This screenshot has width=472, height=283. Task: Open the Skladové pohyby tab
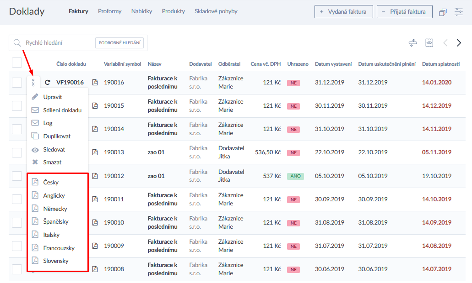(216, 11)
